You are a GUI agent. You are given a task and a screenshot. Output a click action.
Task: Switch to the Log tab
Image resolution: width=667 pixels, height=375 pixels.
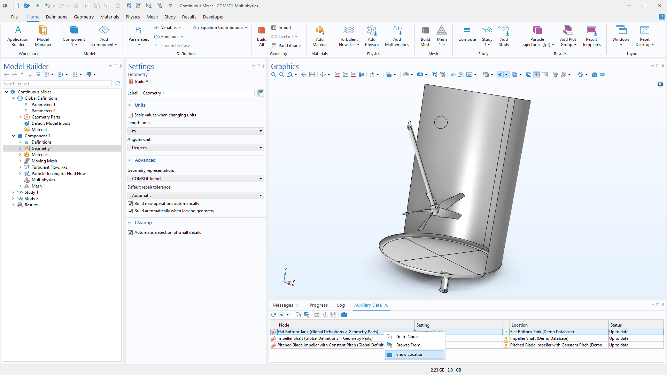pyautogui.click(x=341, y=305)
